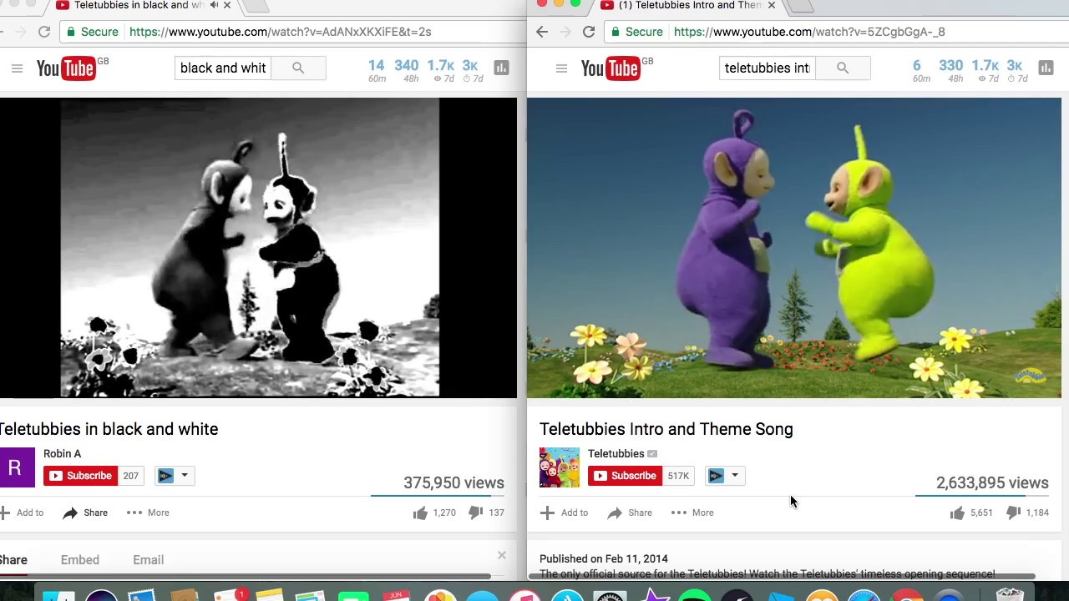The image size is (1069, 601).
Task: Reload the left browser window page
Action: (x=44, y=32)
